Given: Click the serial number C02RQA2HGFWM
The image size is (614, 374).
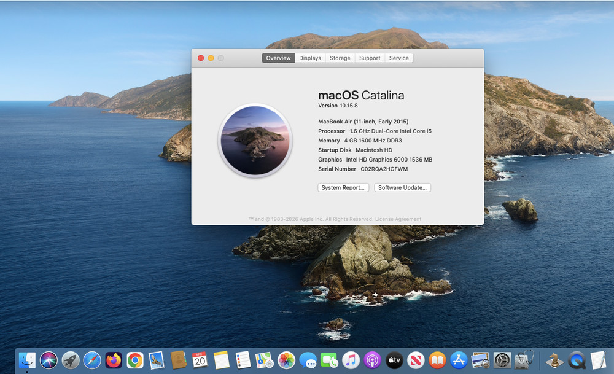Looking at the screenshot, I should click(384, 169).
